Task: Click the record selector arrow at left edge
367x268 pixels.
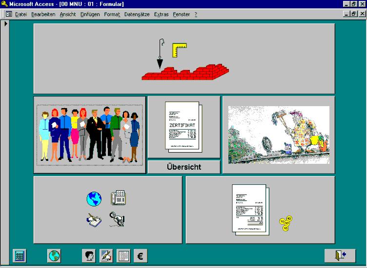Action: 5,23
